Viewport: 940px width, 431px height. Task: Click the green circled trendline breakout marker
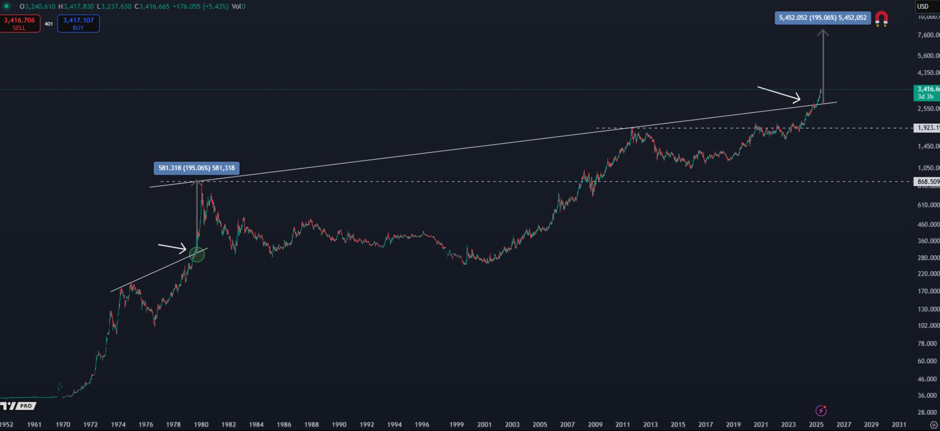[197, 254]
